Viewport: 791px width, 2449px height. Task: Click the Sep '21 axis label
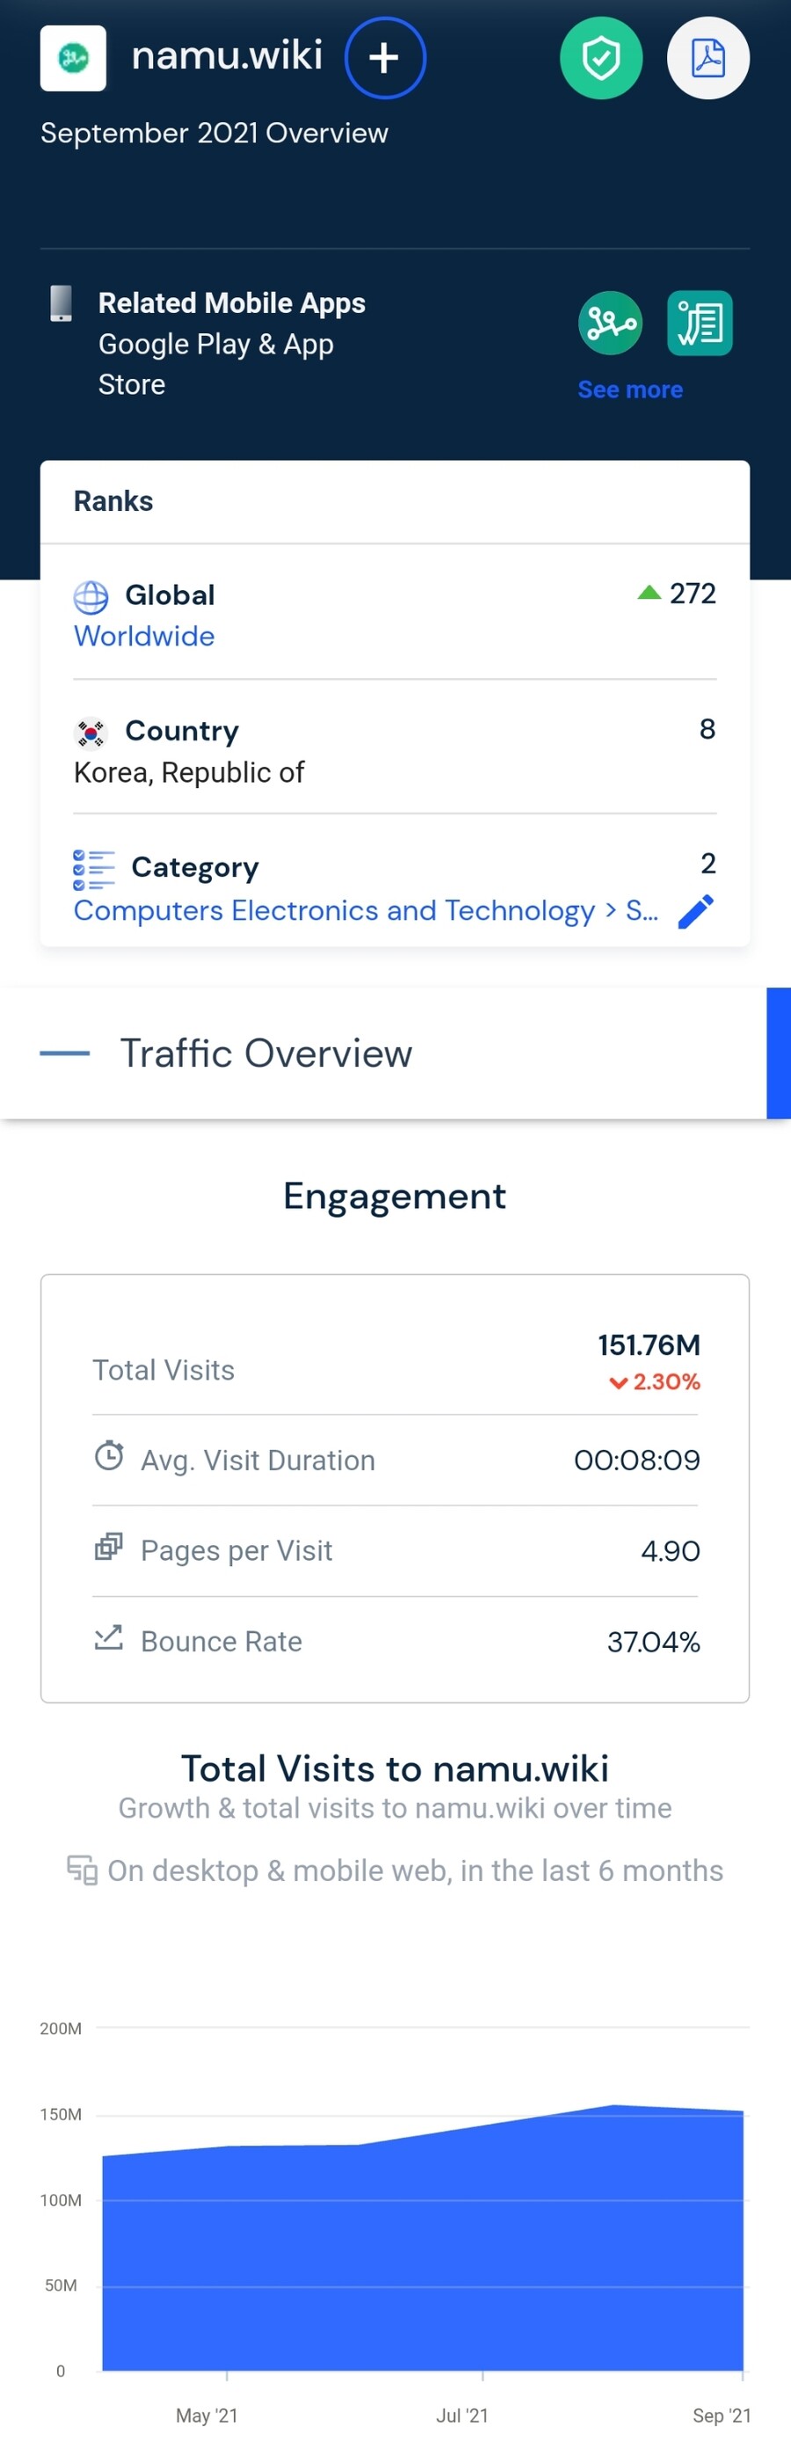722,2416
